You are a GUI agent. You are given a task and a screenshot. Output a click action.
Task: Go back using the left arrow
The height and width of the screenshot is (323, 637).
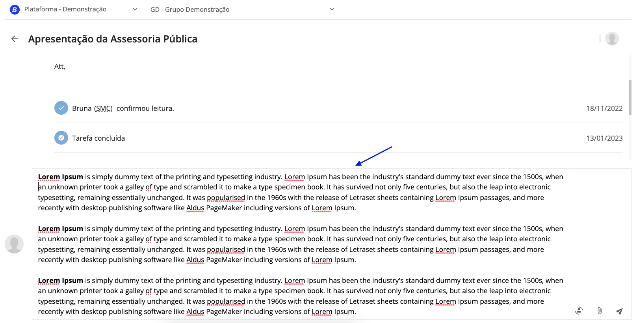(x=15, y=39)
